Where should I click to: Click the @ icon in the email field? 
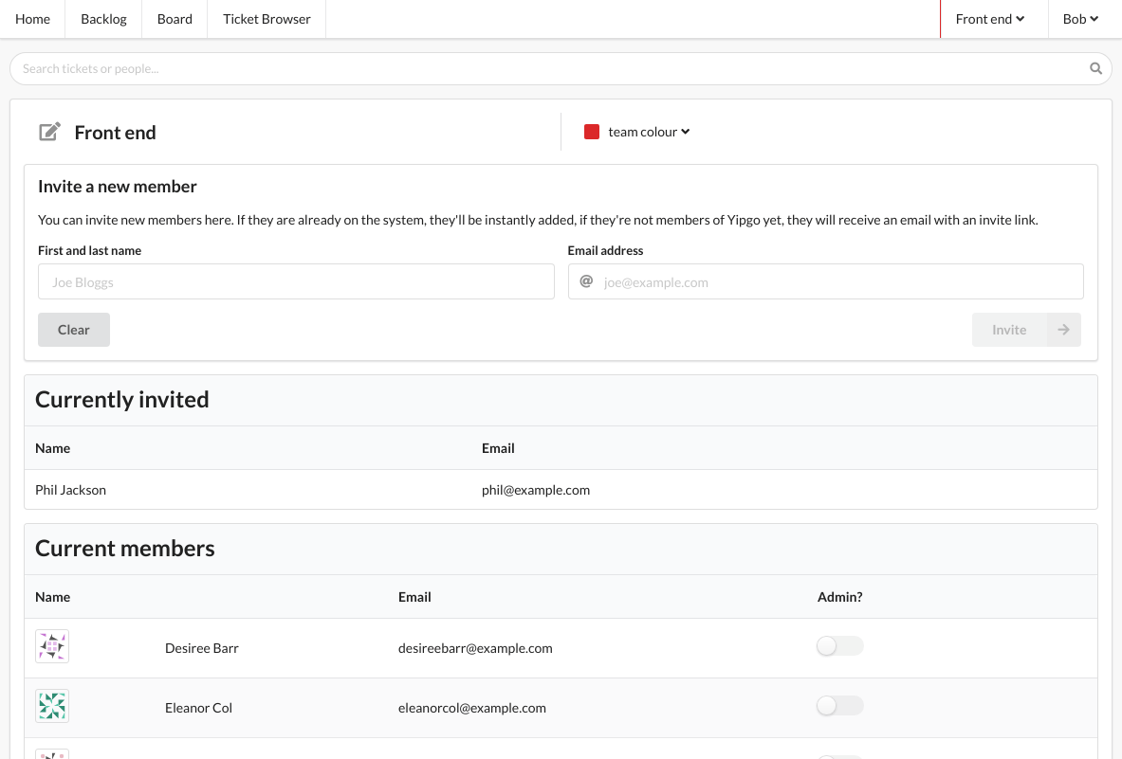click(x=586, y=281)
